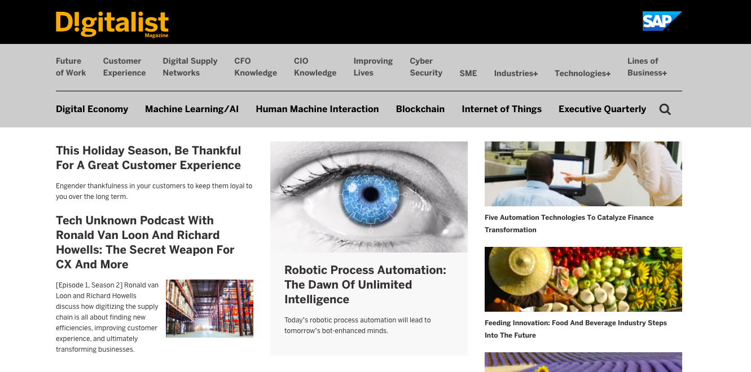Select the Blockchain topic

(420, 109)
